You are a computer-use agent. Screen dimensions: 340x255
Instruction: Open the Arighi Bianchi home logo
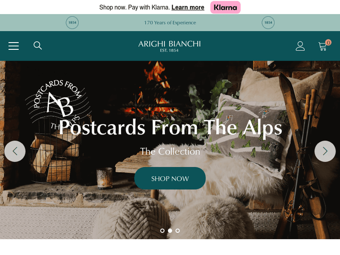170,46
